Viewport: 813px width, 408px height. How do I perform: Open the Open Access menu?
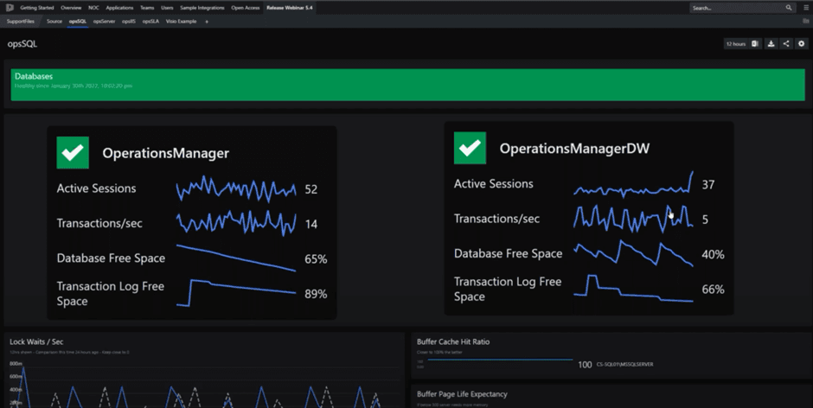point(246,8)
